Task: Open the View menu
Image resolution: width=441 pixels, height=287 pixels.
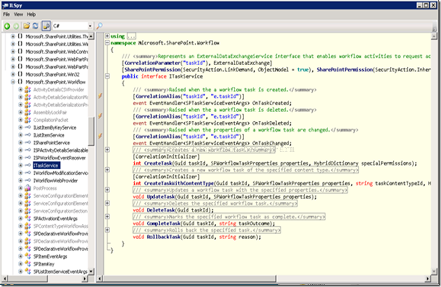Action: coord(18,14)
